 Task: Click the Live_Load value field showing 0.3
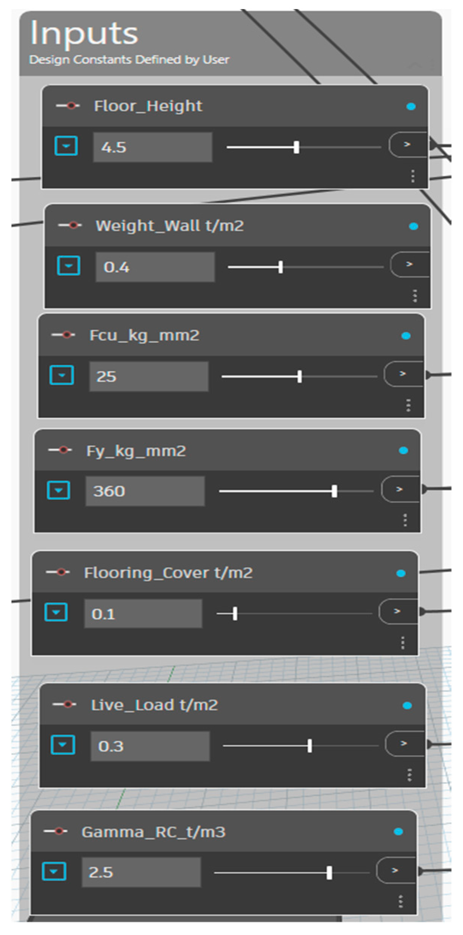(150, 746)
